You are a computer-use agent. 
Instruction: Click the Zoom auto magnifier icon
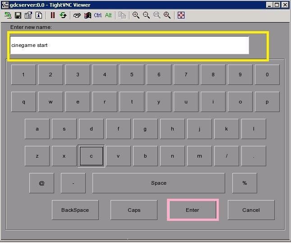167,15
